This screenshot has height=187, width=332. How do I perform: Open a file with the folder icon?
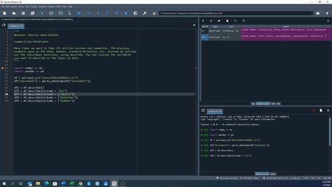[x=14, y=13]
